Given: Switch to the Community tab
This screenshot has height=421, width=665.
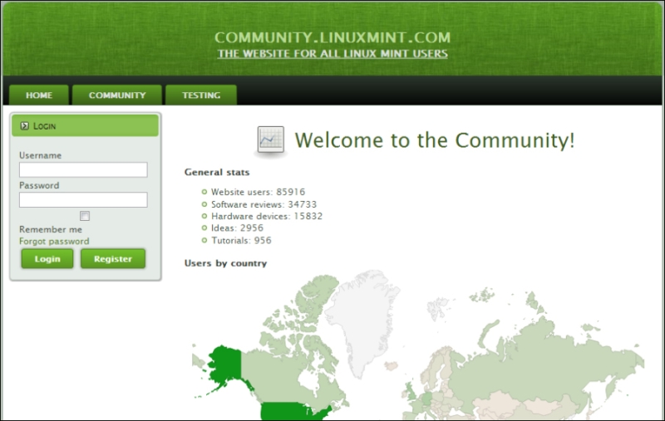Looking at the screenshot, I should (x=117, y=95).
